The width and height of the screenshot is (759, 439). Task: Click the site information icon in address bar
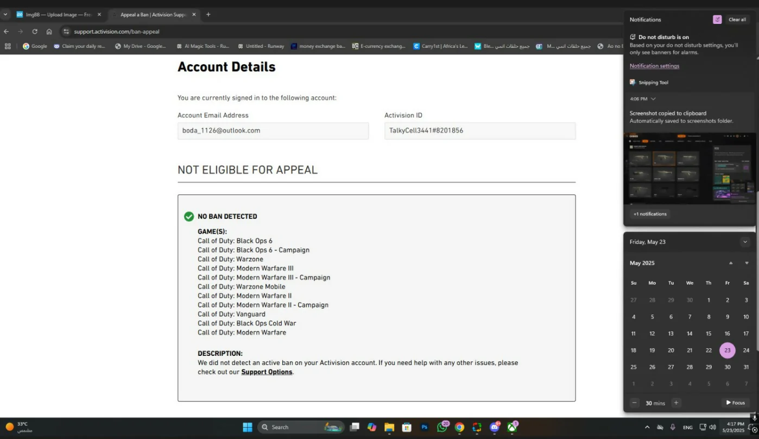66,32
